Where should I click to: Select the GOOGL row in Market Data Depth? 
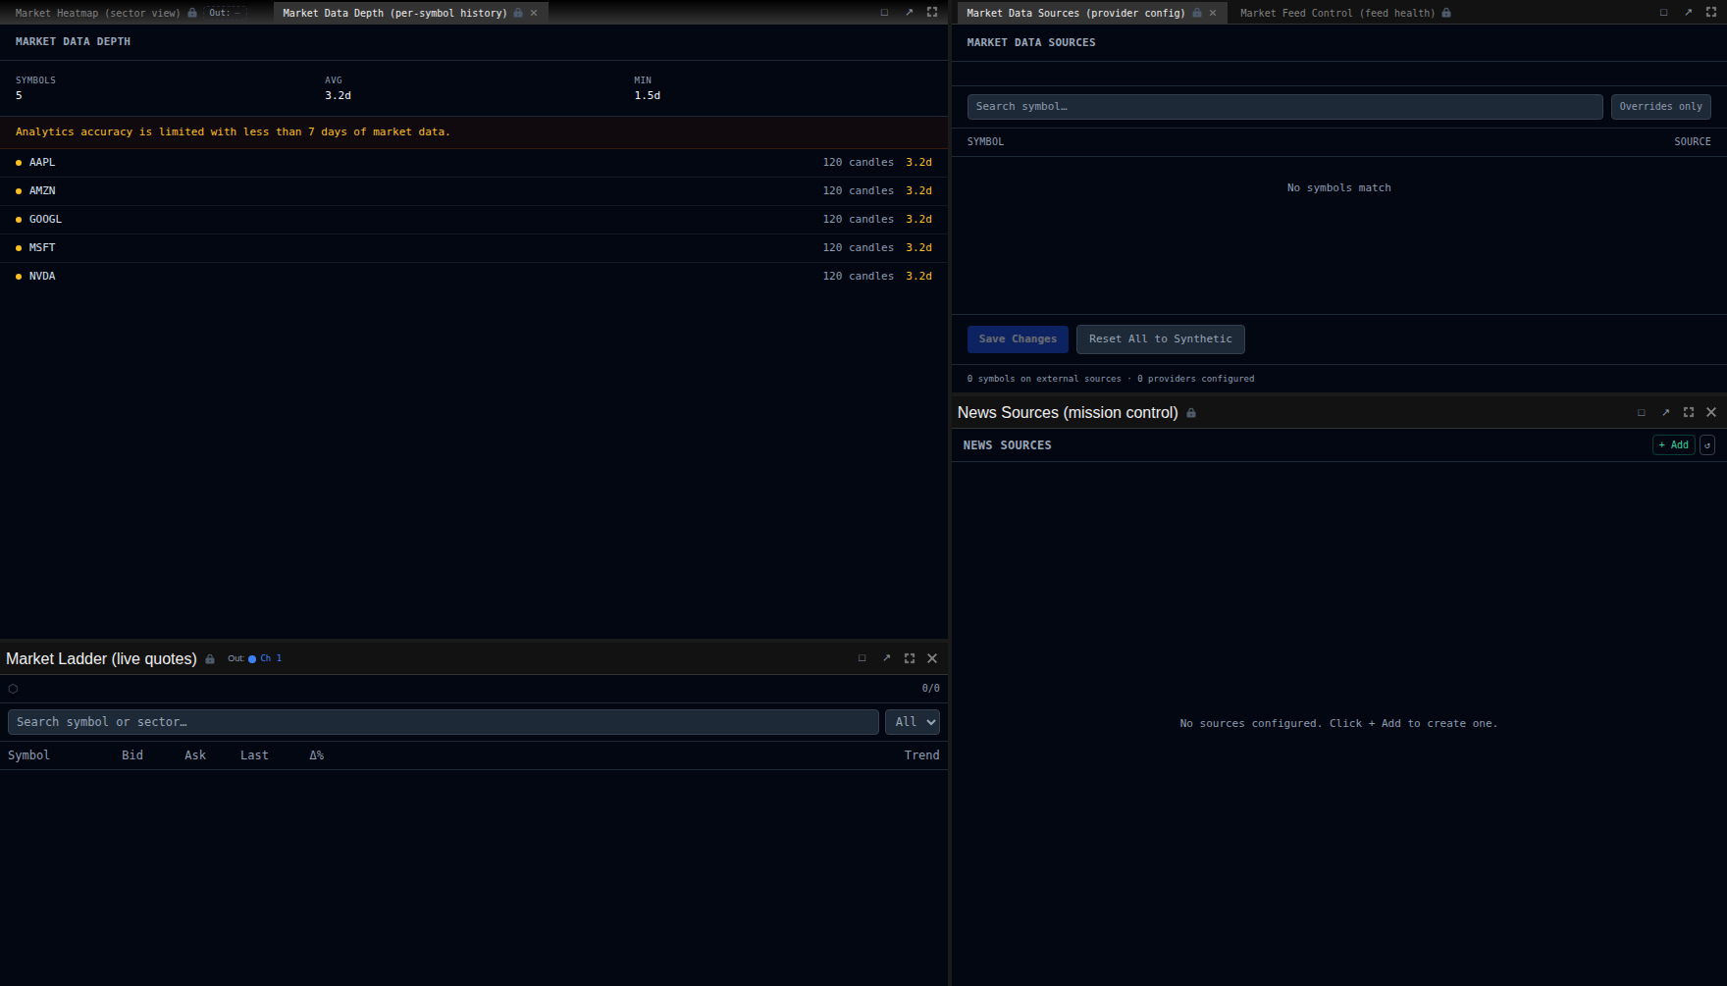[474, 220]
